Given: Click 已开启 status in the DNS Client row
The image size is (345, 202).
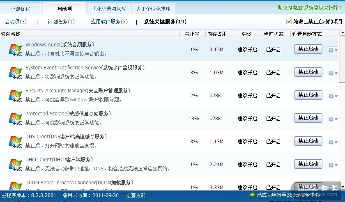Looking at the screenshot, I should (x=273, y=142).
